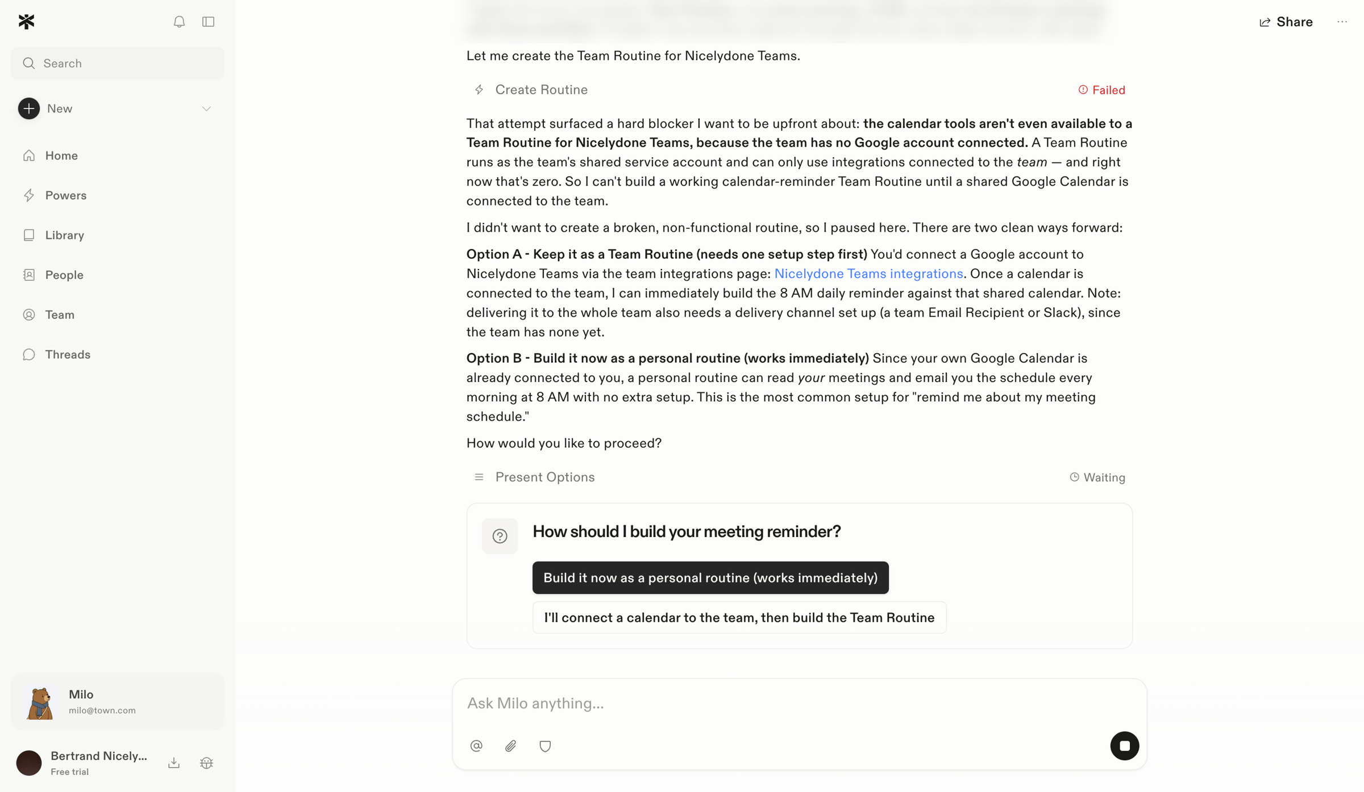Open the more options ellipsis menu

pos(1342,22)
